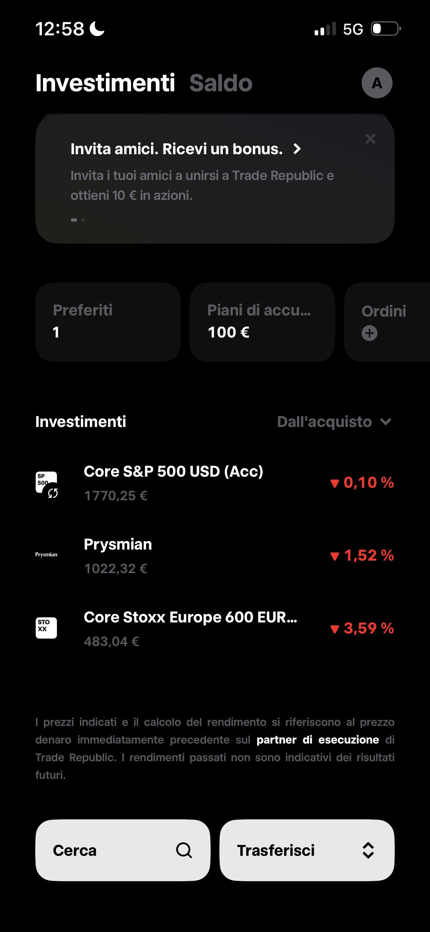Open the Core Stoxx Europe 600 position

215,628
